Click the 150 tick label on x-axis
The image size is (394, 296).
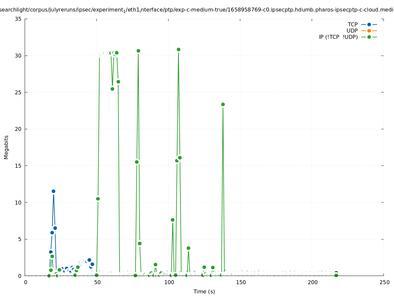(241, 282)
